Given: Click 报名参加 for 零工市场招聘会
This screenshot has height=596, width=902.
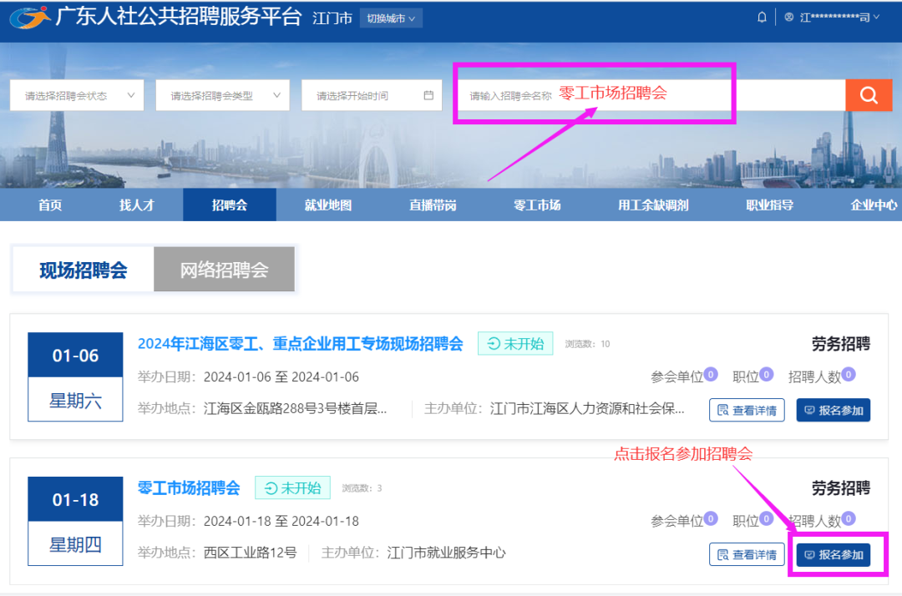Looking at the screenshot, I should (833, 554).
